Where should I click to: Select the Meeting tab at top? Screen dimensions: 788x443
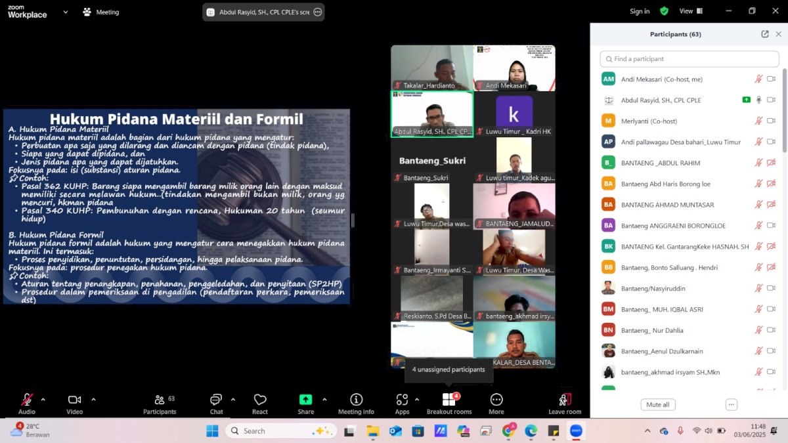pos(101,12)
